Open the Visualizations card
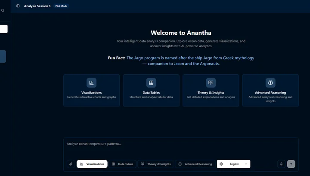 click(x=92, y=91)
